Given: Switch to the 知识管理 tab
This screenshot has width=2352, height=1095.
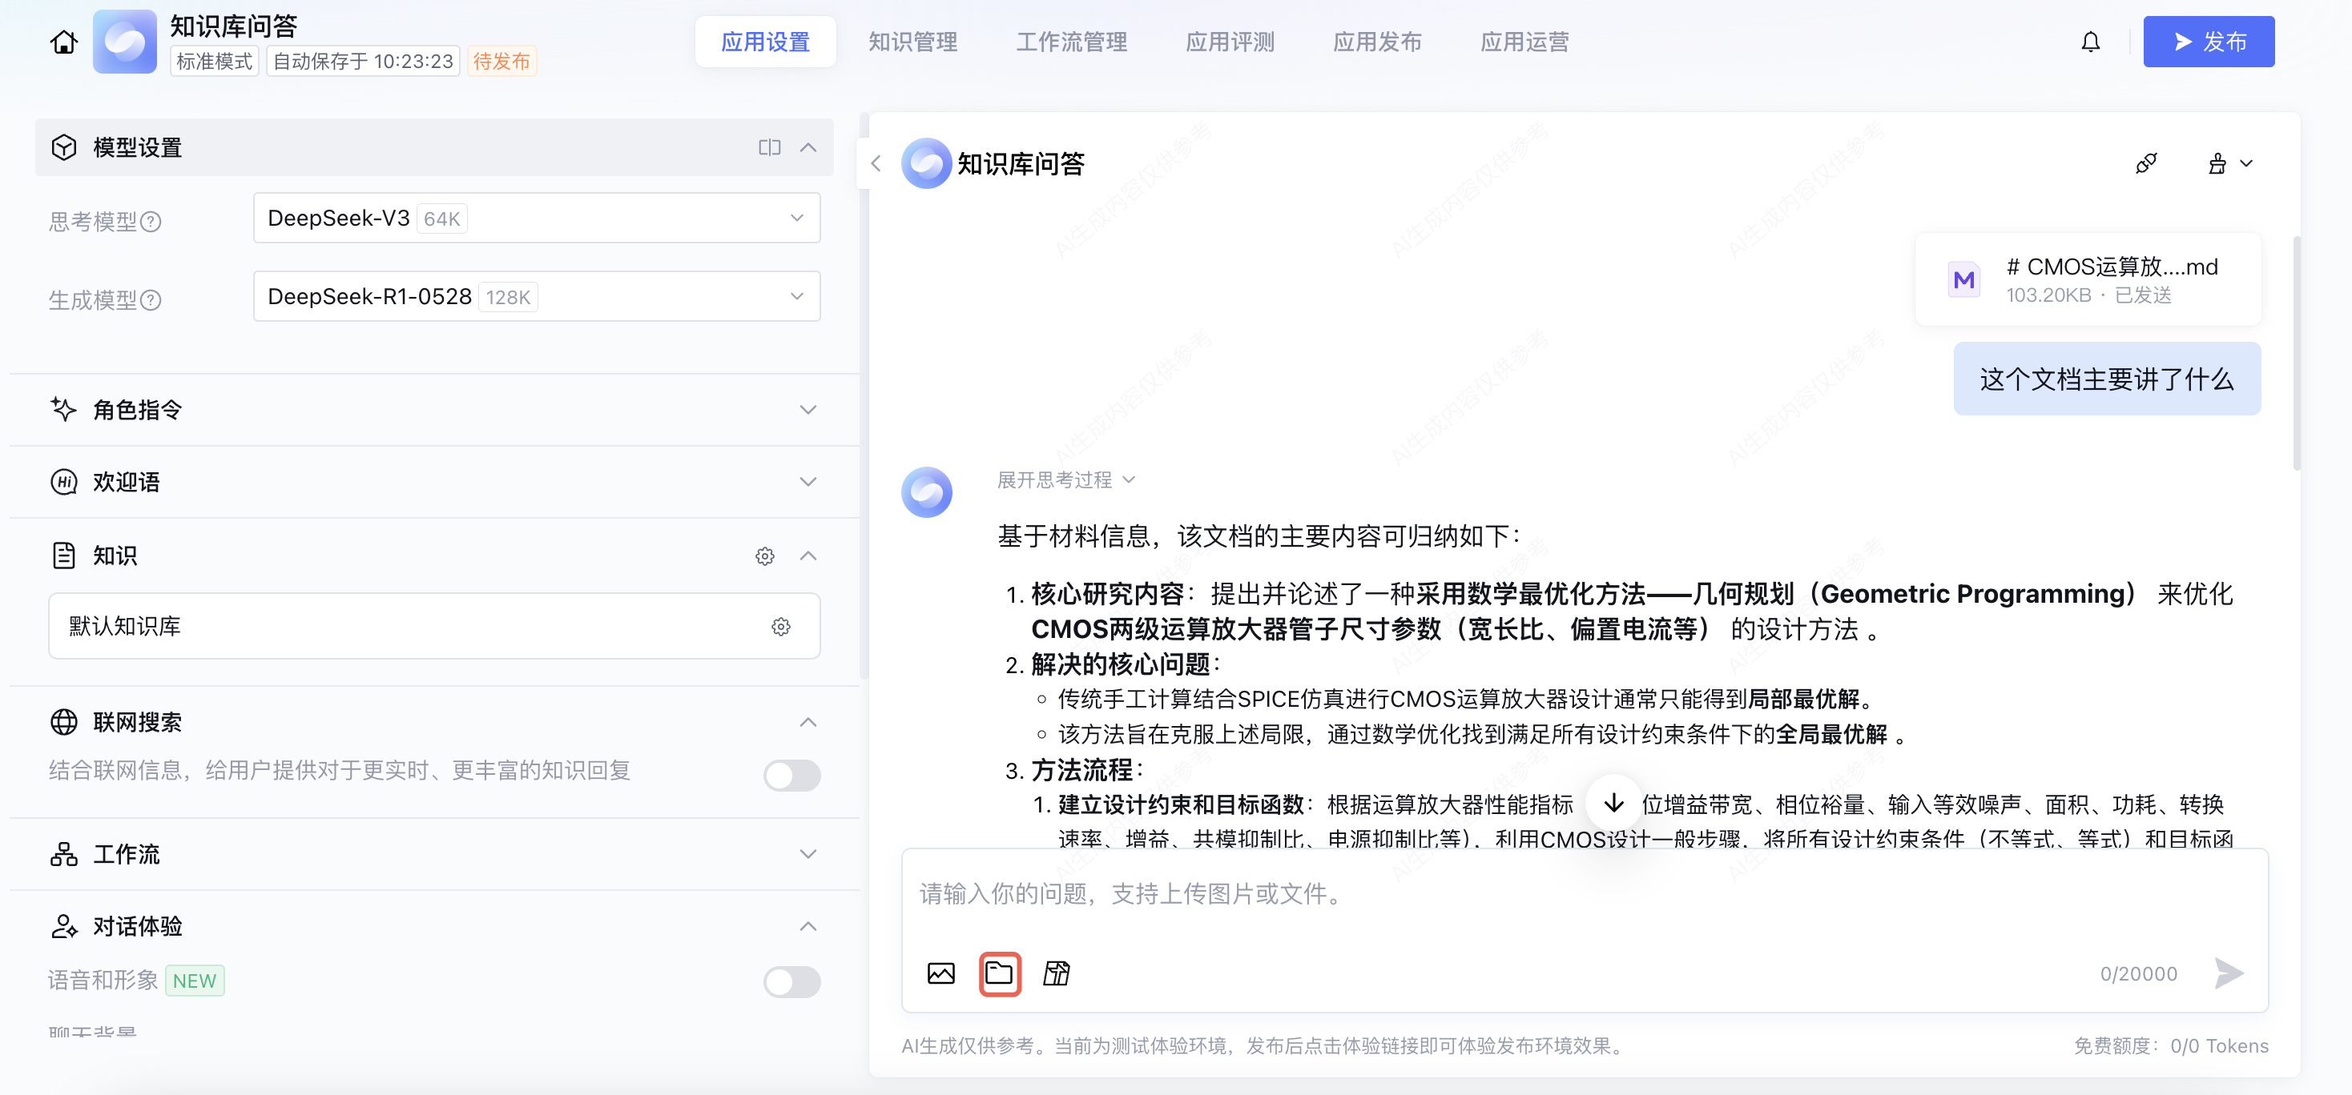Looking at the screenshot, I should [x=912, y=42].
